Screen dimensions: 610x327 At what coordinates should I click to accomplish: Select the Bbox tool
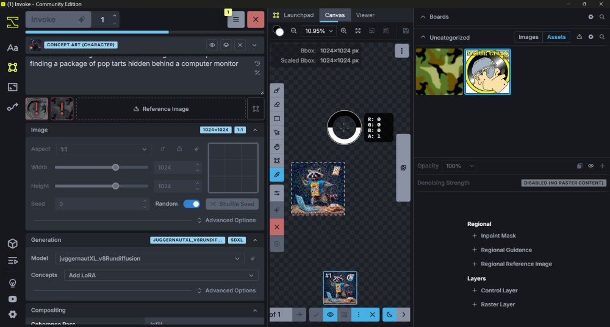point(277,161)
